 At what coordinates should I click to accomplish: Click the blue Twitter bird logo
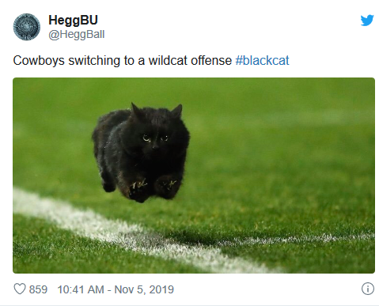(367, 21)
